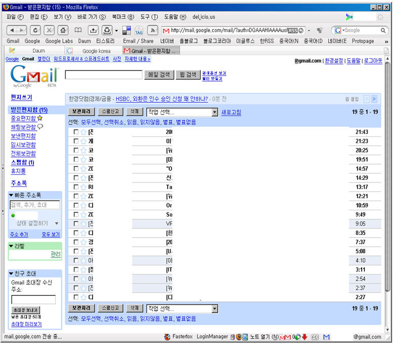This screenshot has height=343, width=393.
Task: Click the next web clip arrow
Action: pos(374,99)
